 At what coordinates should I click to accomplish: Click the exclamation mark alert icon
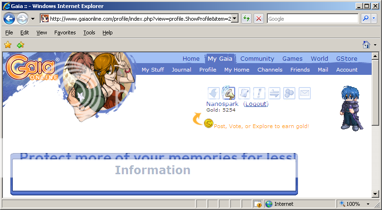(x=259, y=93)
